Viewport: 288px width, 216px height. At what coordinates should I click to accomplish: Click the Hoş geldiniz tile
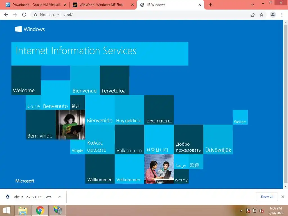129,110
